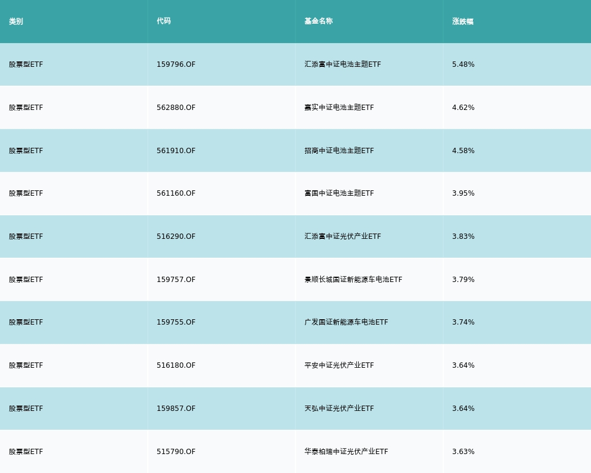
Task: Click fund name 广发国证新能源车电池ETF
Action: coord(346,322)
